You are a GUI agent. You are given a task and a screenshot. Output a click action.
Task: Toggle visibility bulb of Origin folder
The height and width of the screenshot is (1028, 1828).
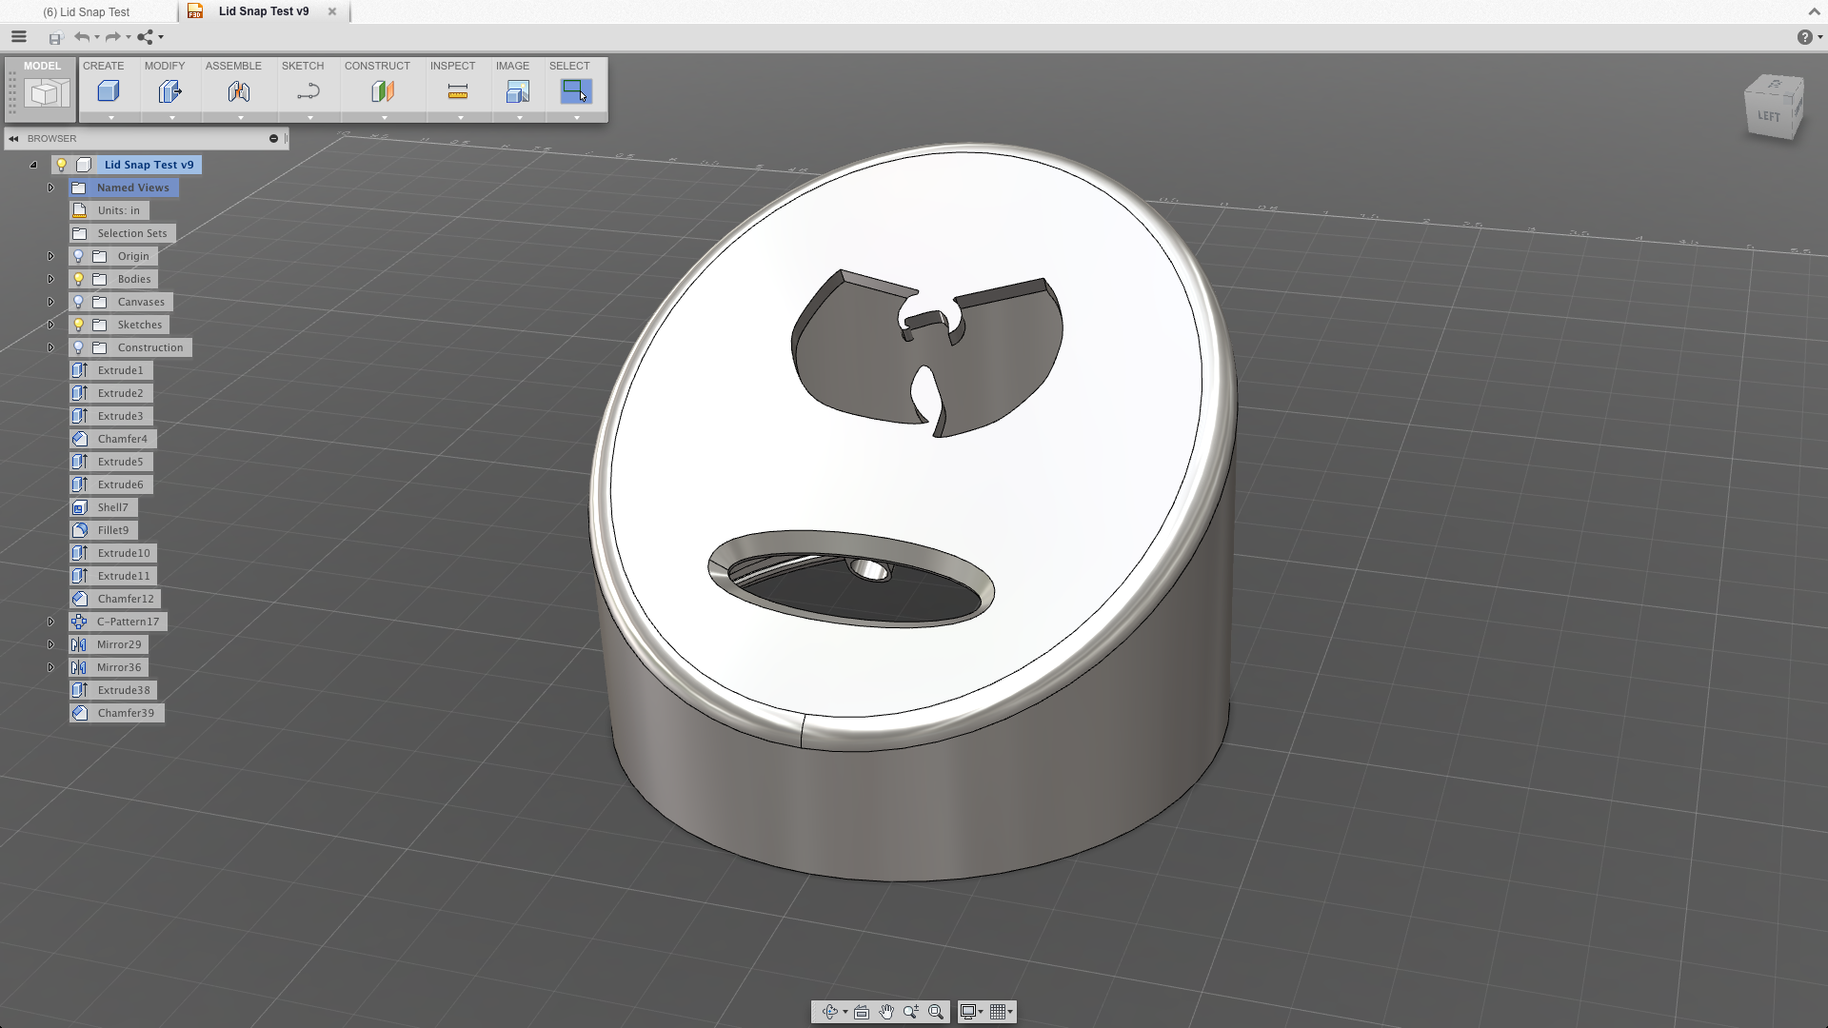coord(79,256)
